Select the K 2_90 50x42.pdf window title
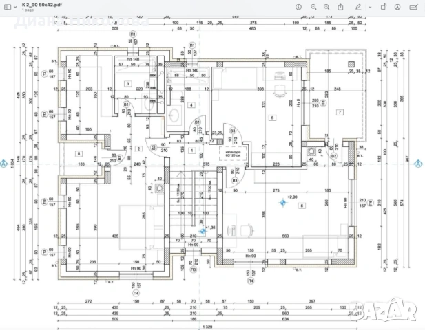425x330 pixels. [42, 5]
